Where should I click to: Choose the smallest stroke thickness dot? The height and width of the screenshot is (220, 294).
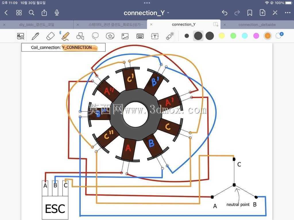click(x=187, y=36)
